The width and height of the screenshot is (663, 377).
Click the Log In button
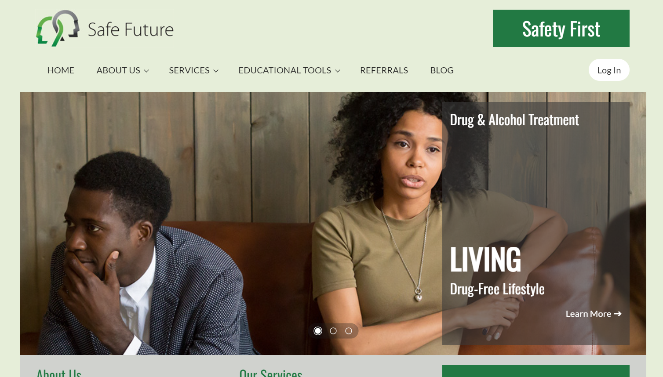[x=609, y=70]
